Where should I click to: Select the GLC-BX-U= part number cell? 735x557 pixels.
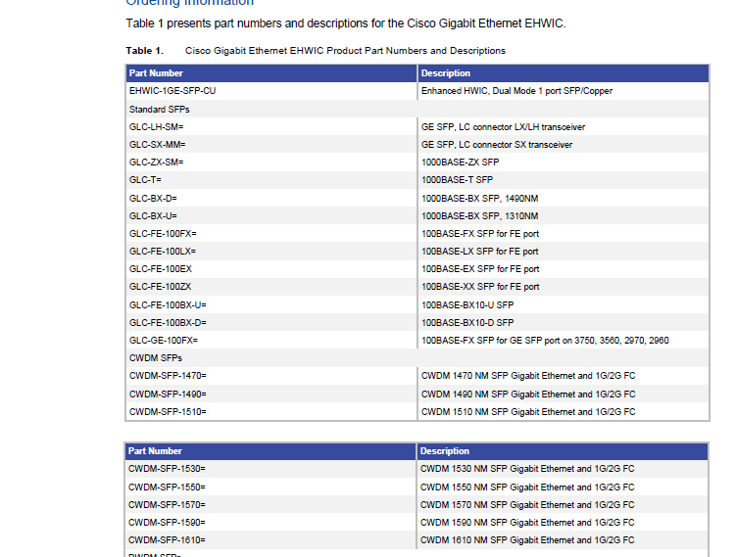point(153,215)
